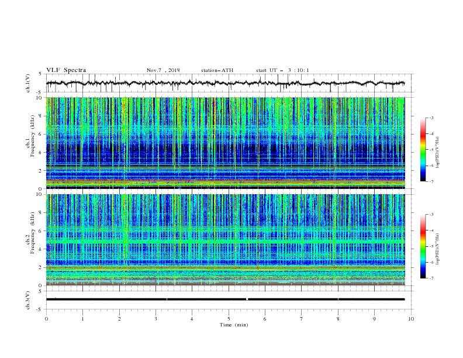Click time axis tick label "0"
This screenshot has height=358, width=463.
(46, 319)
